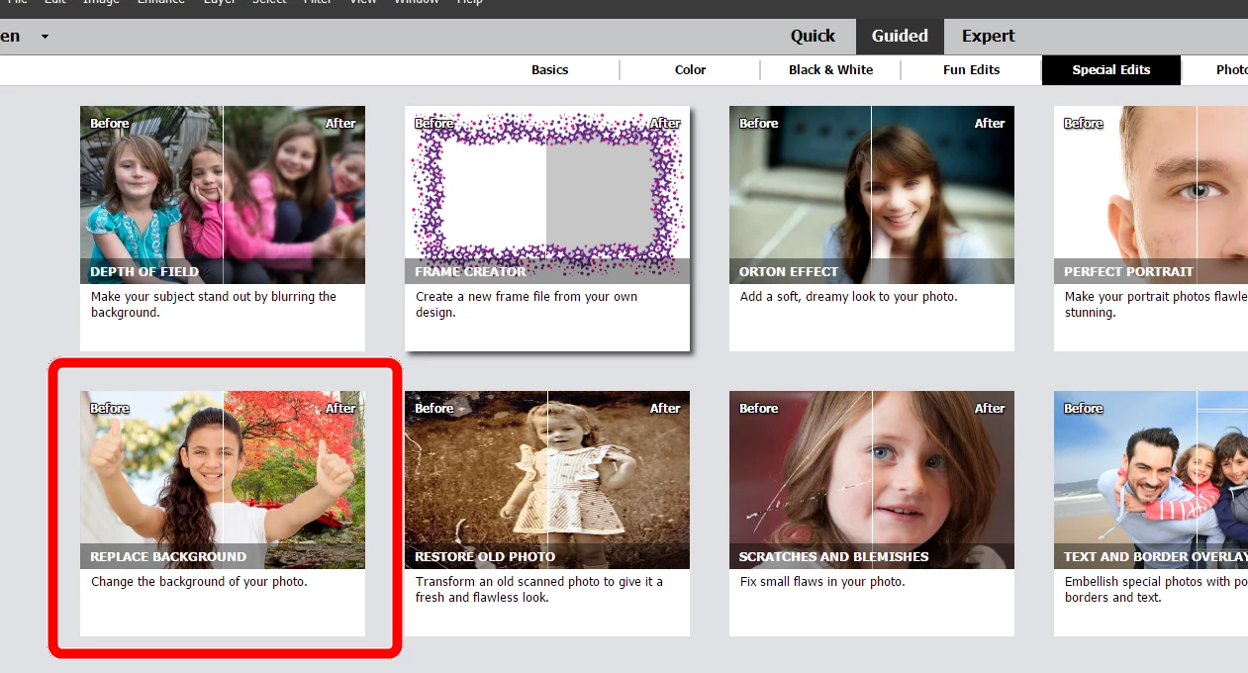The height and width of the screenshot is (673, 1248).
Task: Click 'Embellish special photos' description text
Action: pos(1156,590)
